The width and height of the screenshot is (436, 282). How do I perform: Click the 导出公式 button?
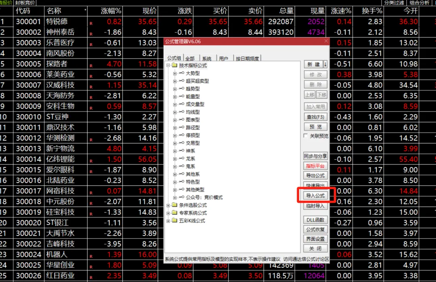(x=315, y=175)
